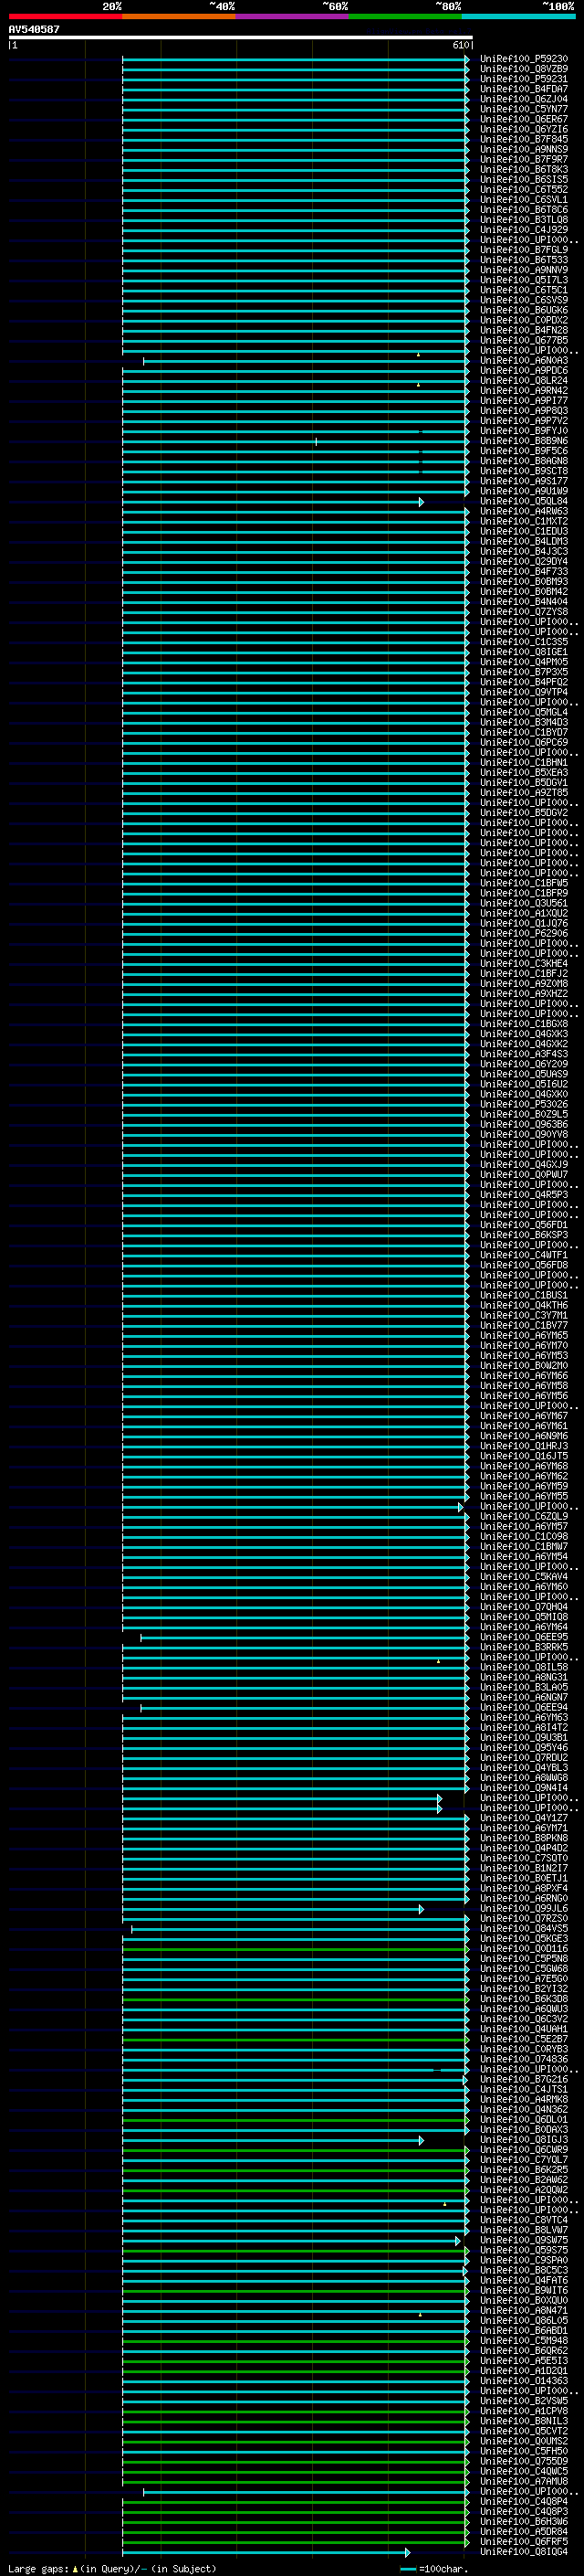The image size is (584, 2576).
Task: Open hit UniRef100_Q29DY4
Action: coord(524,561)
